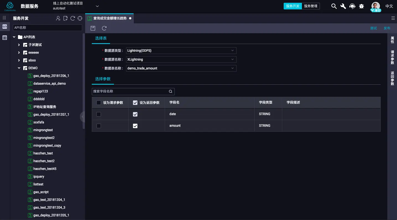Open the wrench tools icon
Image resolution: width=397 pixels, height=220 pixels.
coord(343,6)
